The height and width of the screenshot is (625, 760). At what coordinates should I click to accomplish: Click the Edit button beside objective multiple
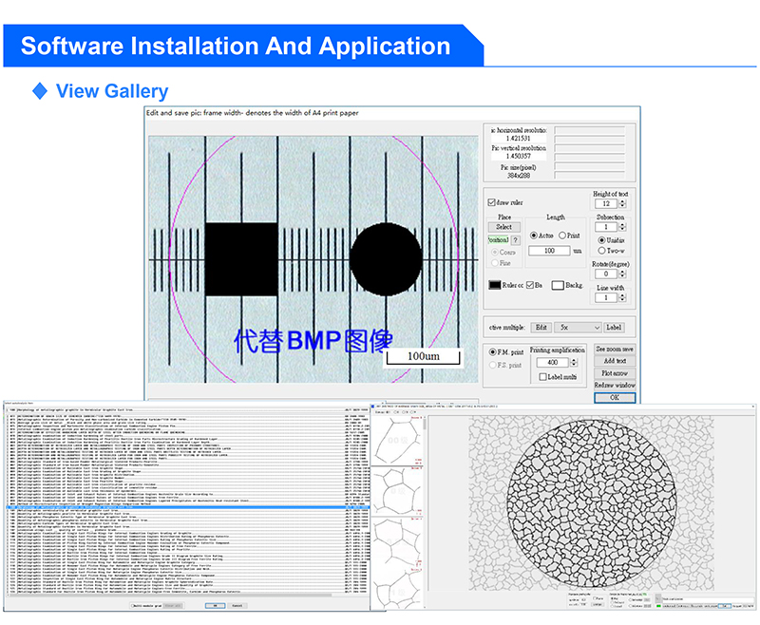coord(541,328)
